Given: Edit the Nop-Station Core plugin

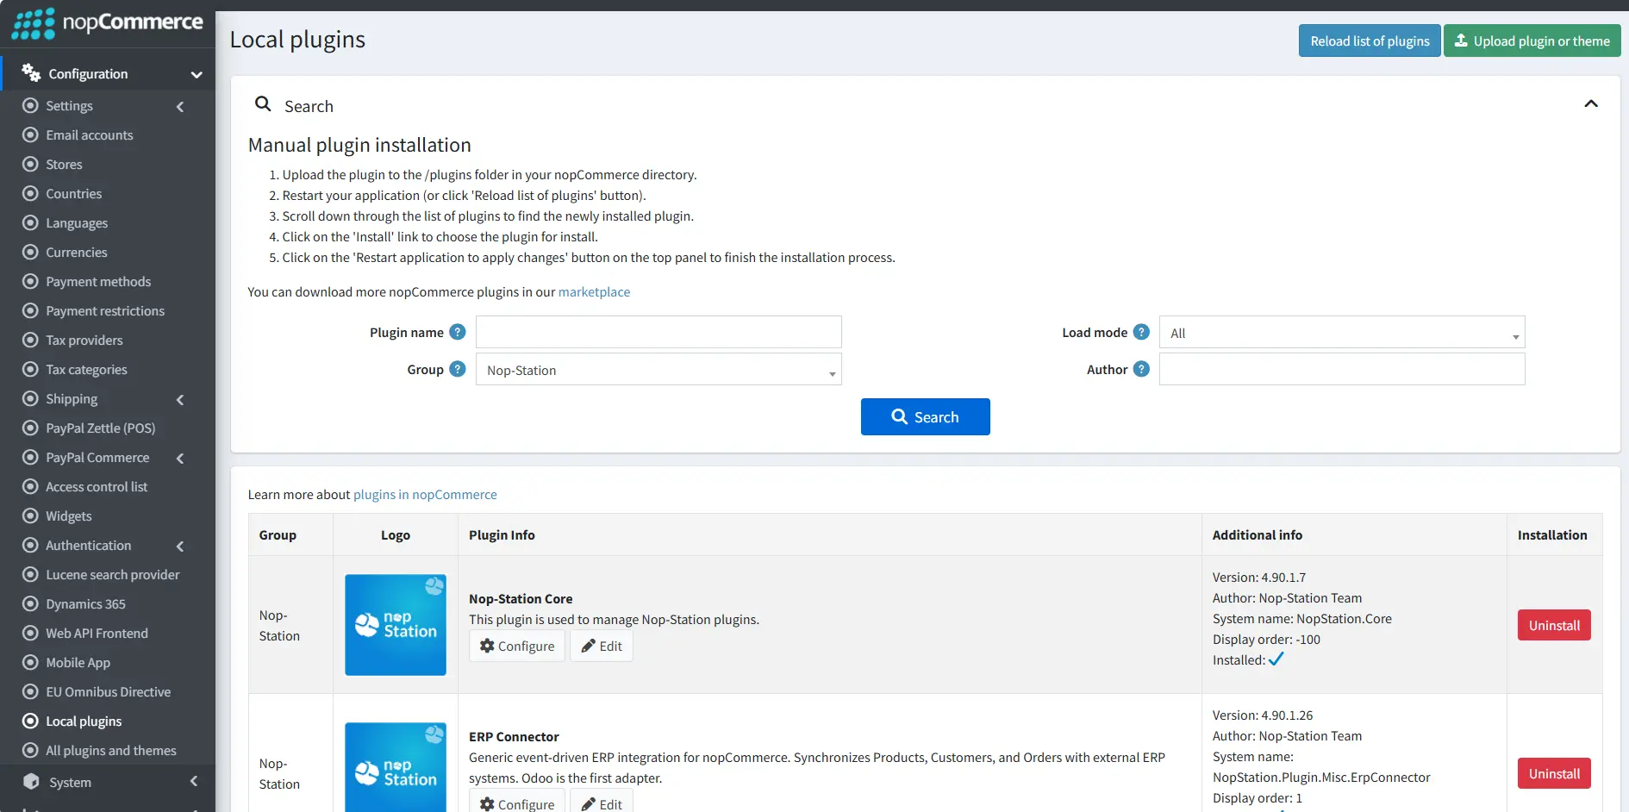Looking at the screenshot, I should pyautogui.click(x=602, y=646).
